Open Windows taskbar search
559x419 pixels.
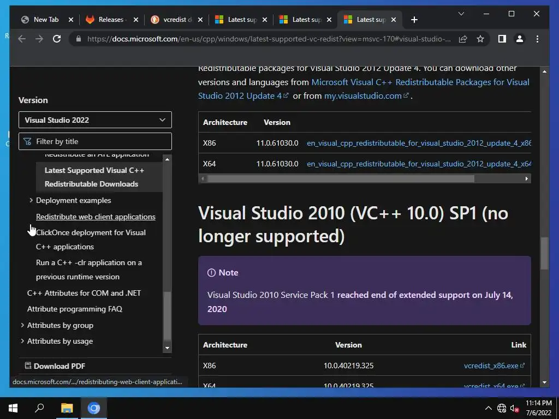39,408
